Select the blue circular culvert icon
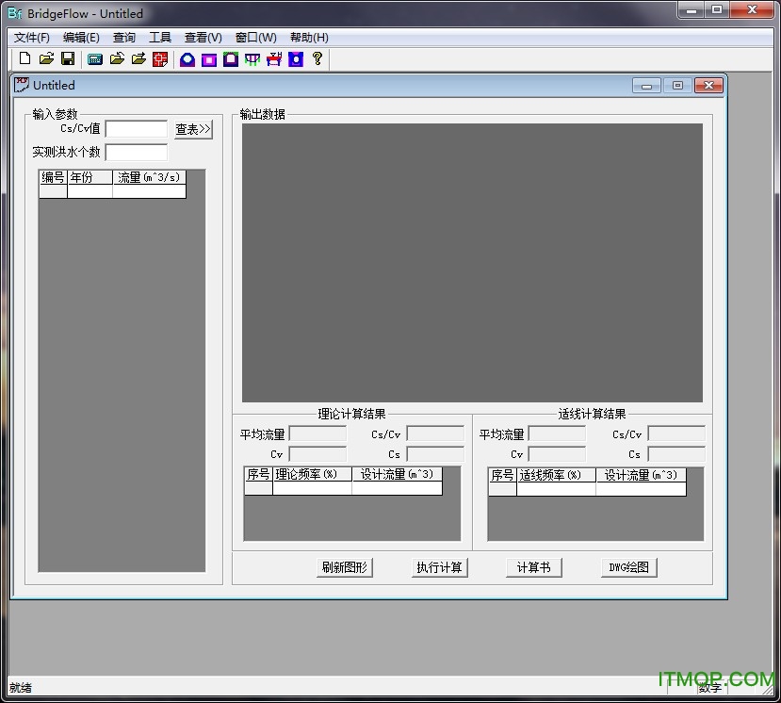781x703 pixels. 187,59
